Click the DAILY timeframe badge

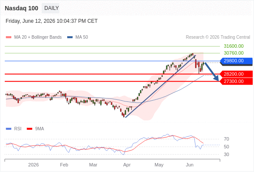click(51, 8)
